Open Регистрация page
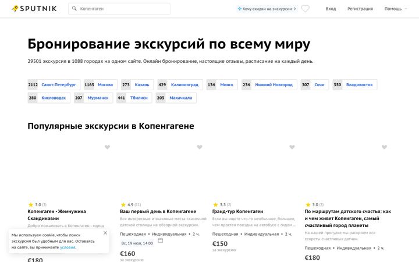The height and width of the screenshot is (262, 419). pos(360,9)
